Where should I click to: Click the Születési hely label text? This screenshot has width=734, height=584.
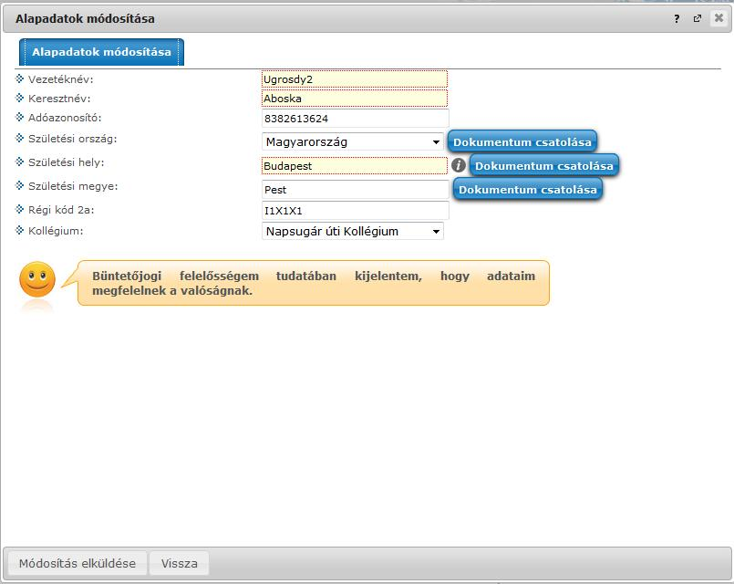(66, 162)
